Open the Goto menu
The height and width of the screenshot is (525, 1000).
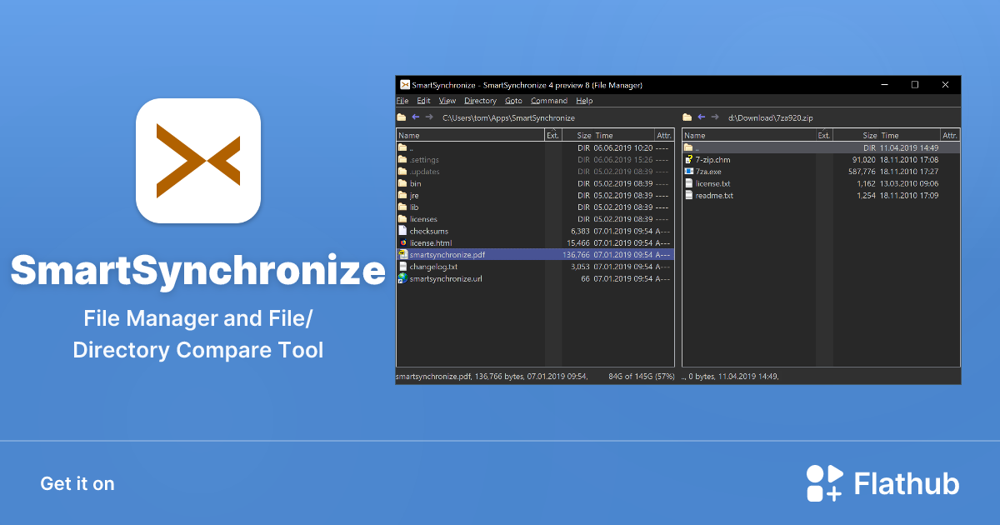(x=513, y=100)
